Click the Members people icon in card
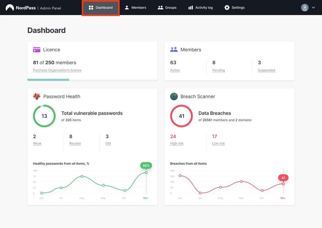 174,50
